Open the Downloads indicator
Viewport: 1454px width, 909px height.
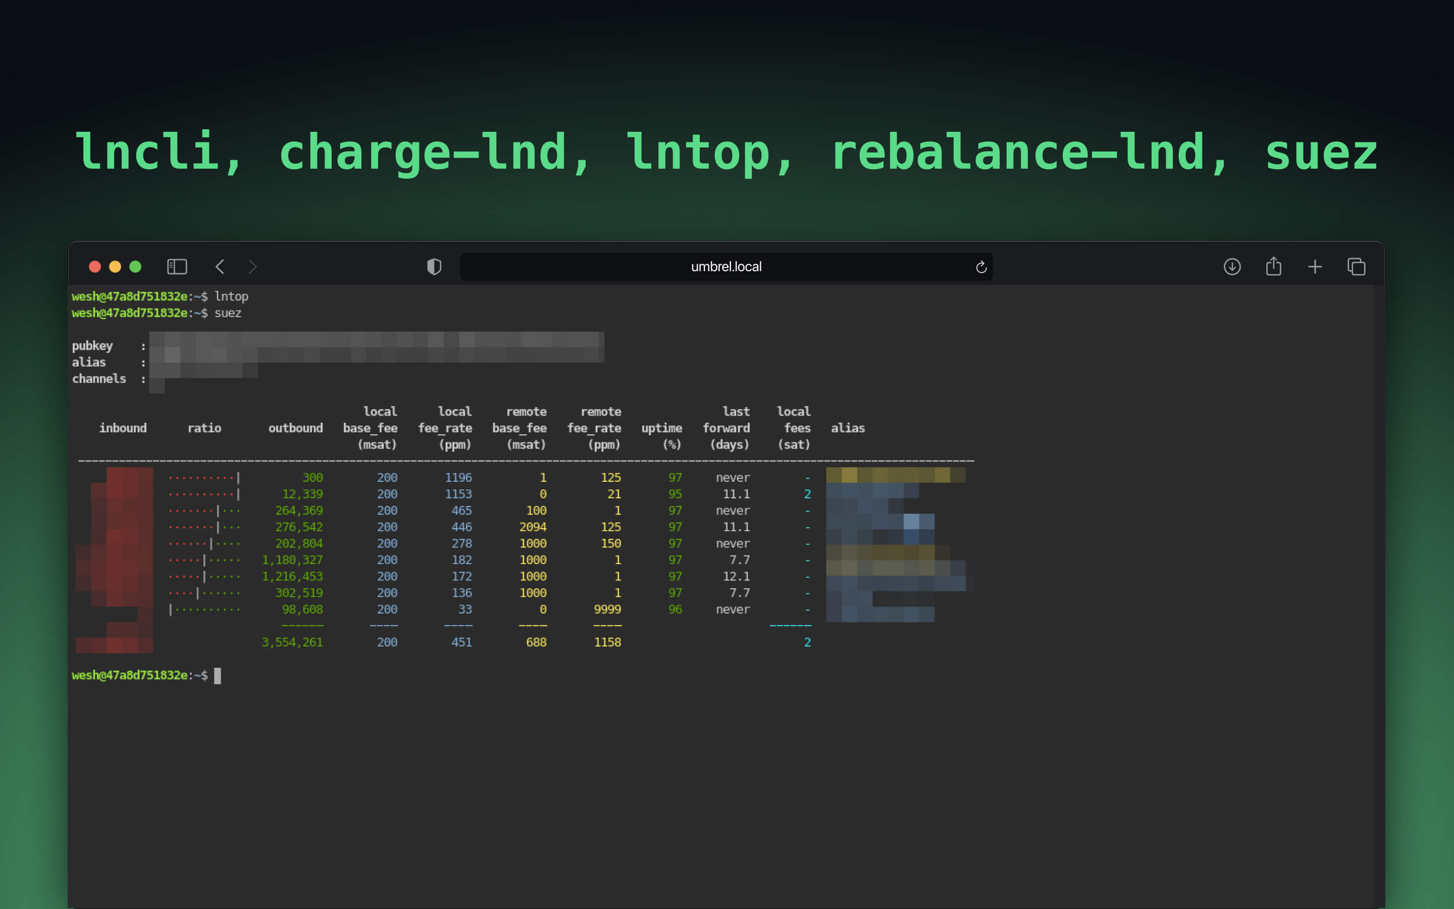[1232, 266]
